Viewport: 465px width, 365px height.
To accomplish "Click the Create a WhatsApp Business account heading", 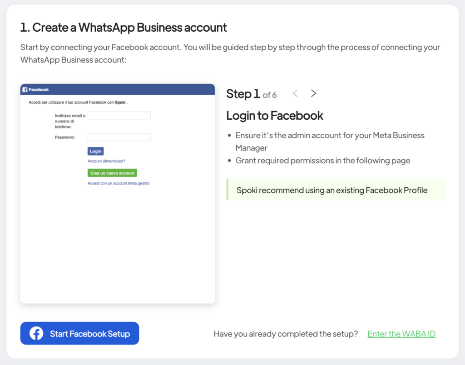I will click(x=124, y=28).
